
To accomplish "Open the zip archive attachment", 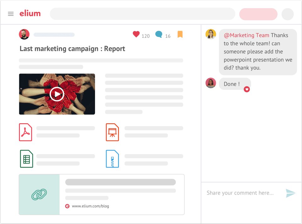I will 112,159.
